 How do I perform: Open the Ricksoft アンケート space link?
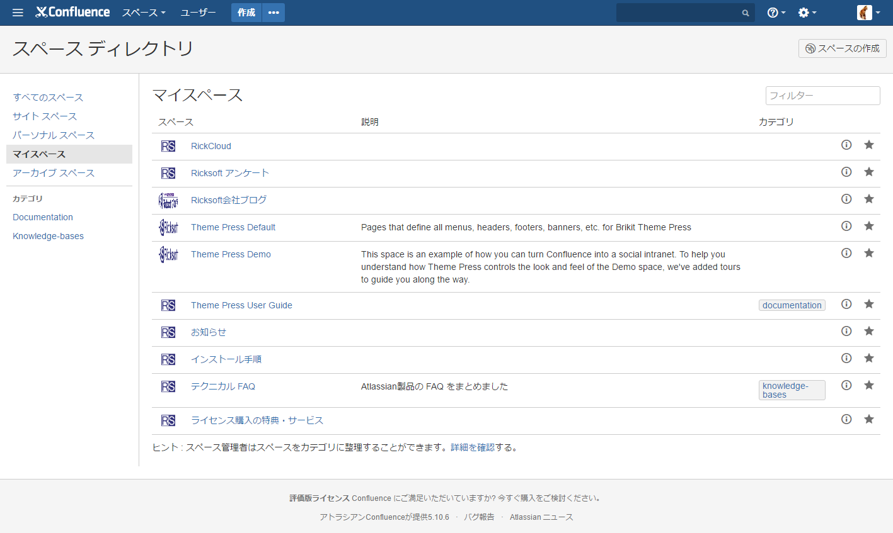click(x=230, y=173)
